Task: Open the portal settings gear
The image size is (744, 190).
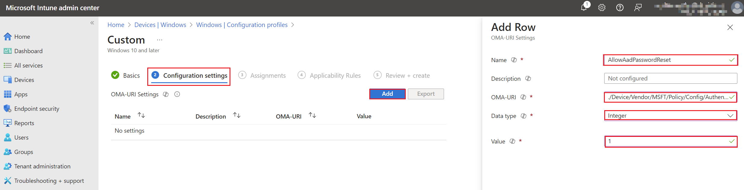Action: click(x=602, y=8)
